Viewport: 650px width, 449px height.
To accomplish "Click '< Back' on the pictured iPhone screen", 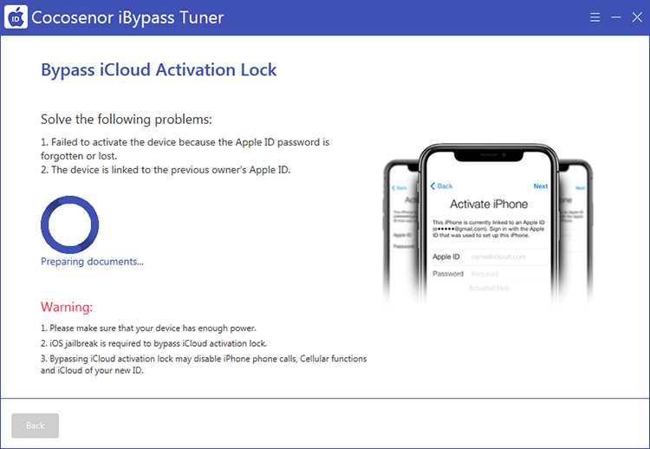I will click(441, 186).
